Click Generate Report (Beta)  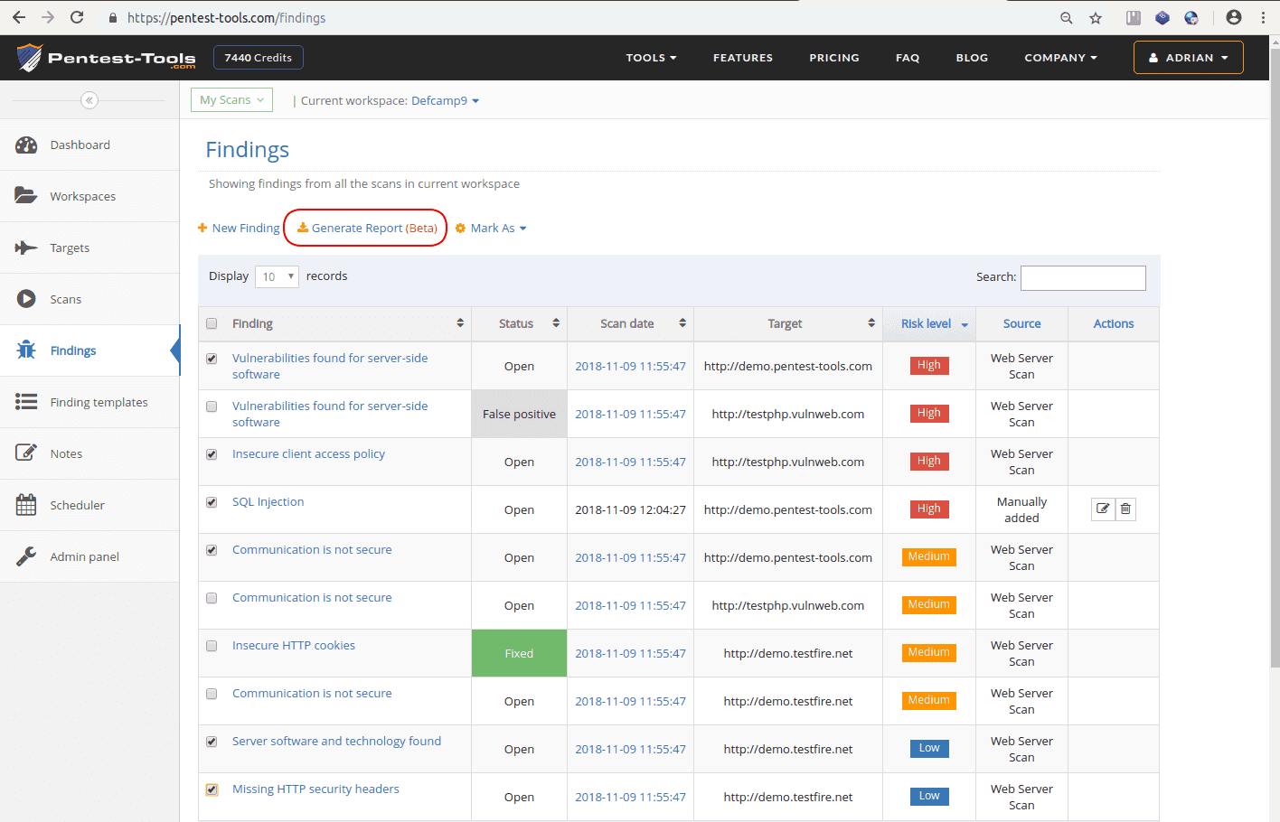pos(365,228)
